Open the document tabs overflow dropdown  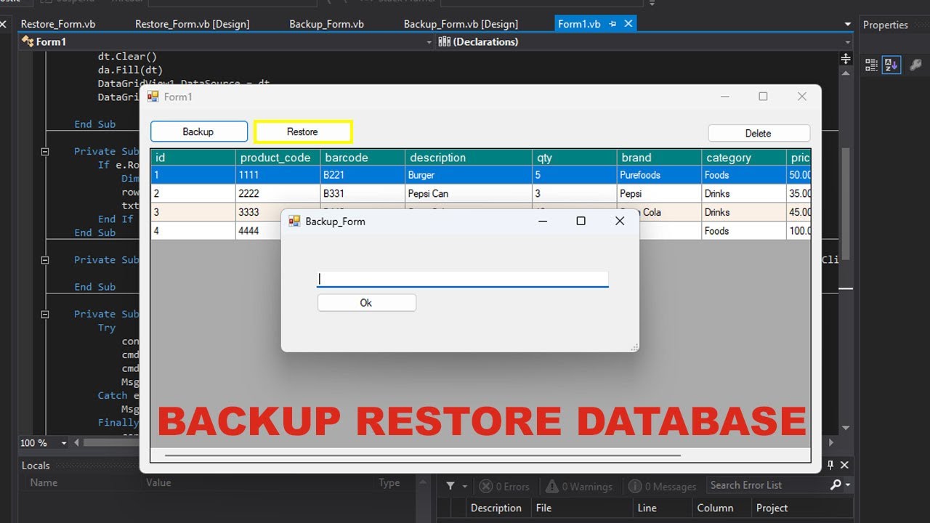[847, 25]
